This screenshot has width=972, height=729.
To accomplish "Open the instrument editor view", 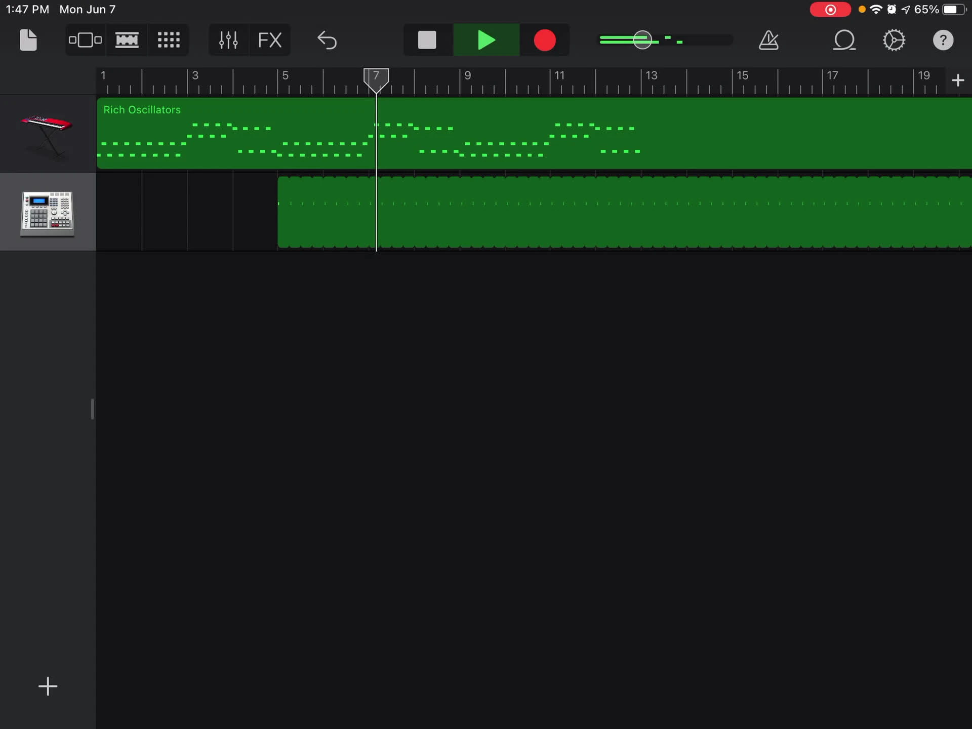I will click(x=127, y=40).
